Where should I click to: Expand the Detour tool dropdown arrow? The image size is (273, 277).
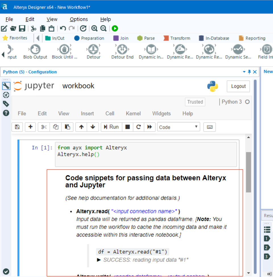99,45
